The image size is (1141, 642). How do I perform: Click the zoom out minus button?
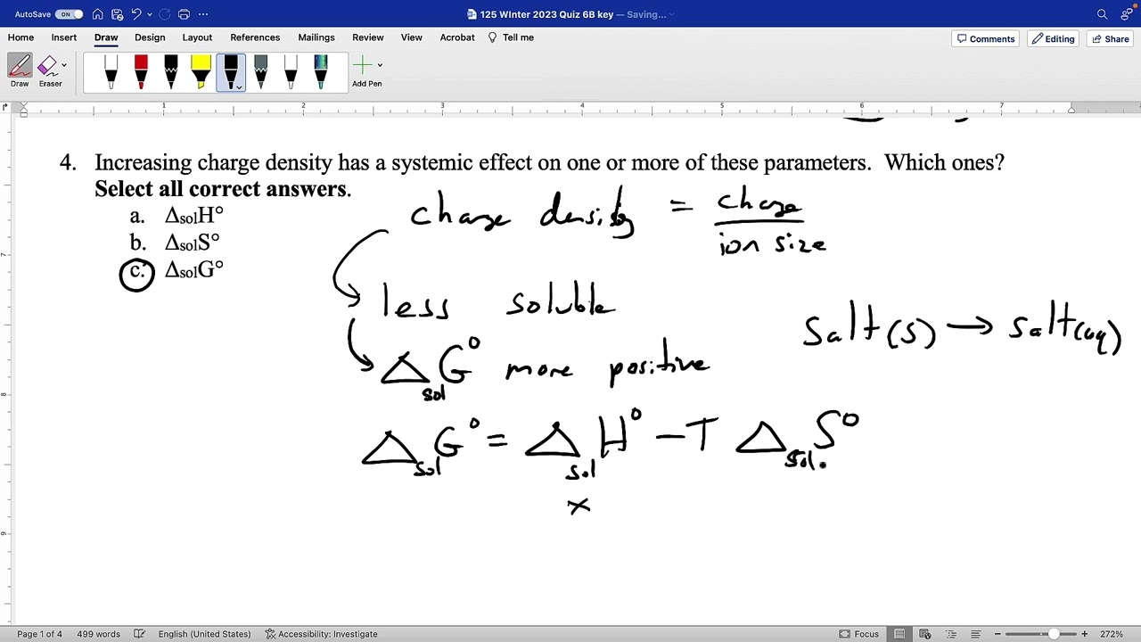pos(997,634)
